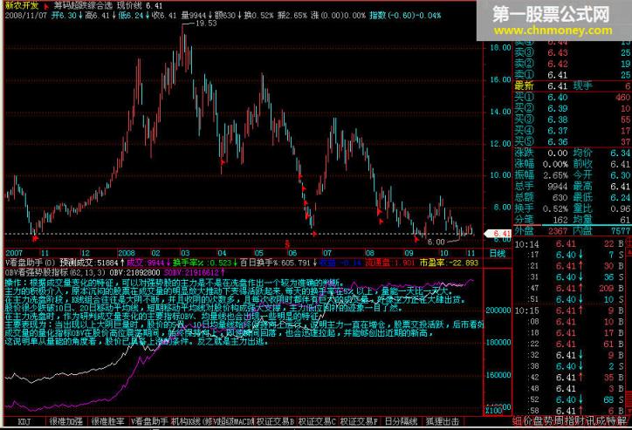Screen dimensions: 632x430
Task: Select the 价 side panel tab
Action: click(x=527, y=421)
